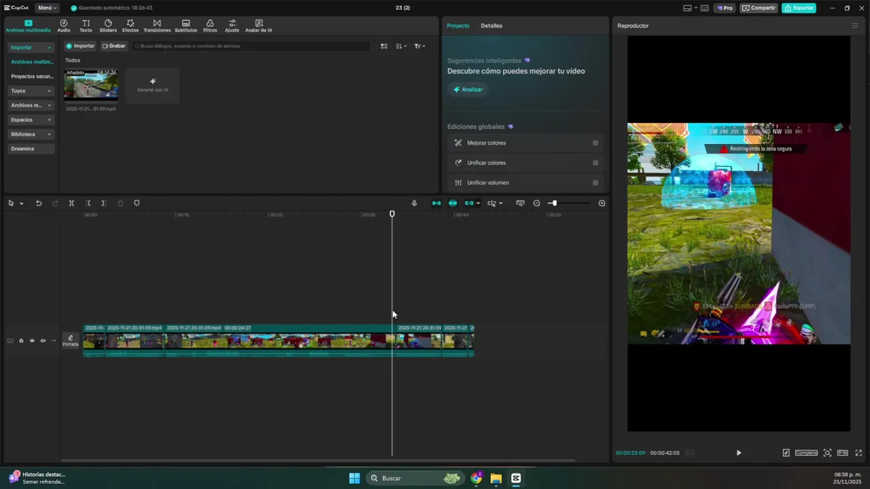
Task: Click the Importar button above media
Action: 80,46
